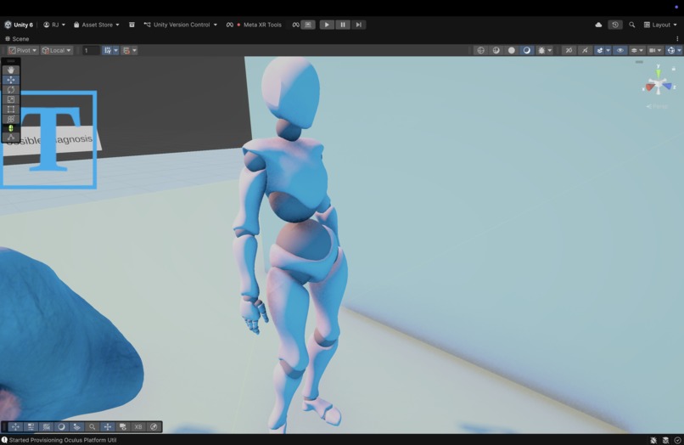Open the undo history icon
The width and height of the screenshot is (684, 445).
point(615,25)
